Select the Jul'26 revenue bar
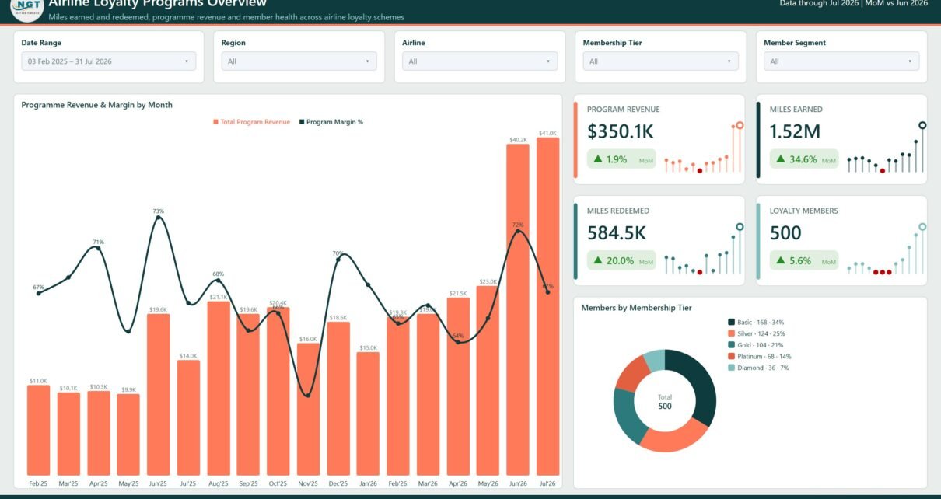This screenshot has width=941, height=499. pos(547,306)
